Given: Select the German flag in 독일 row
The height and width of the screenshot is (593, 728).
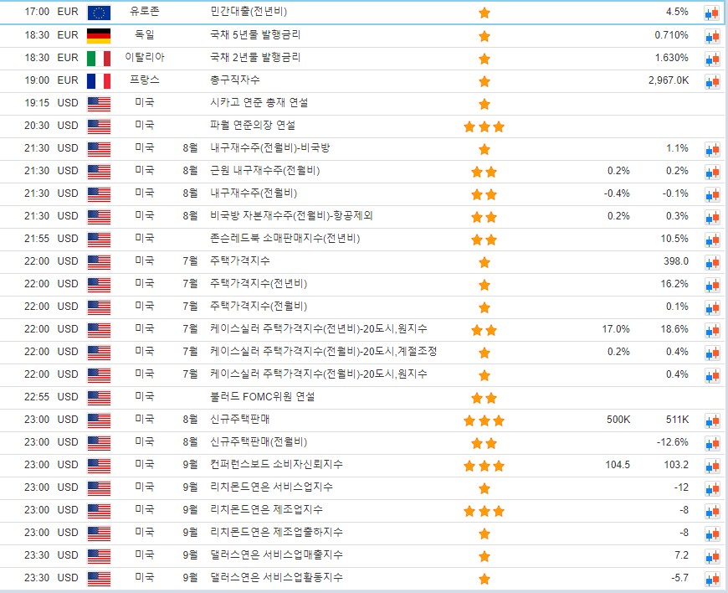Looking at the screenshot, I should click(99, 35).
